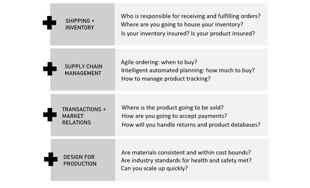Select the SUPPLY CHAIN MANAGEMENT heading
The height and width of the screenshot is (188, 310).
(84, 70)
